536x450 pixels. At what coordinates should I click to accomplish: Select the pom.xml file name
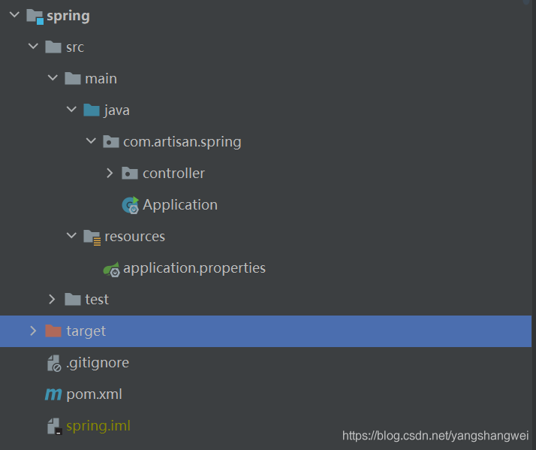[94, 394]
